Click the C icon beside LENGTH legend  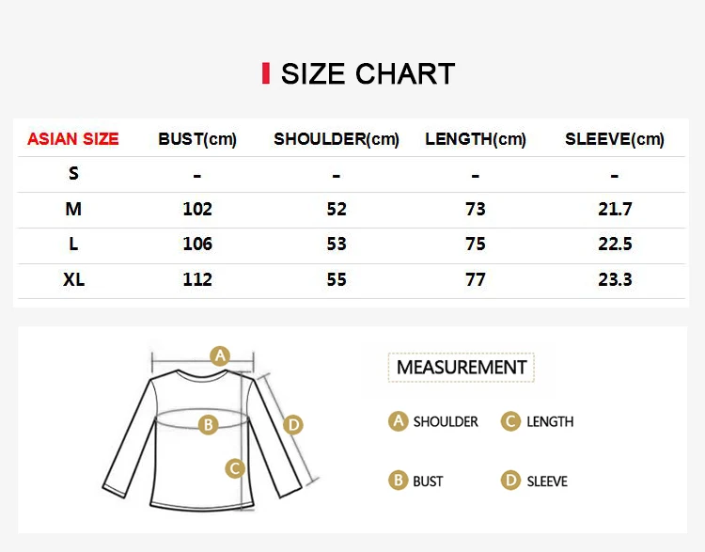(511, 421)
